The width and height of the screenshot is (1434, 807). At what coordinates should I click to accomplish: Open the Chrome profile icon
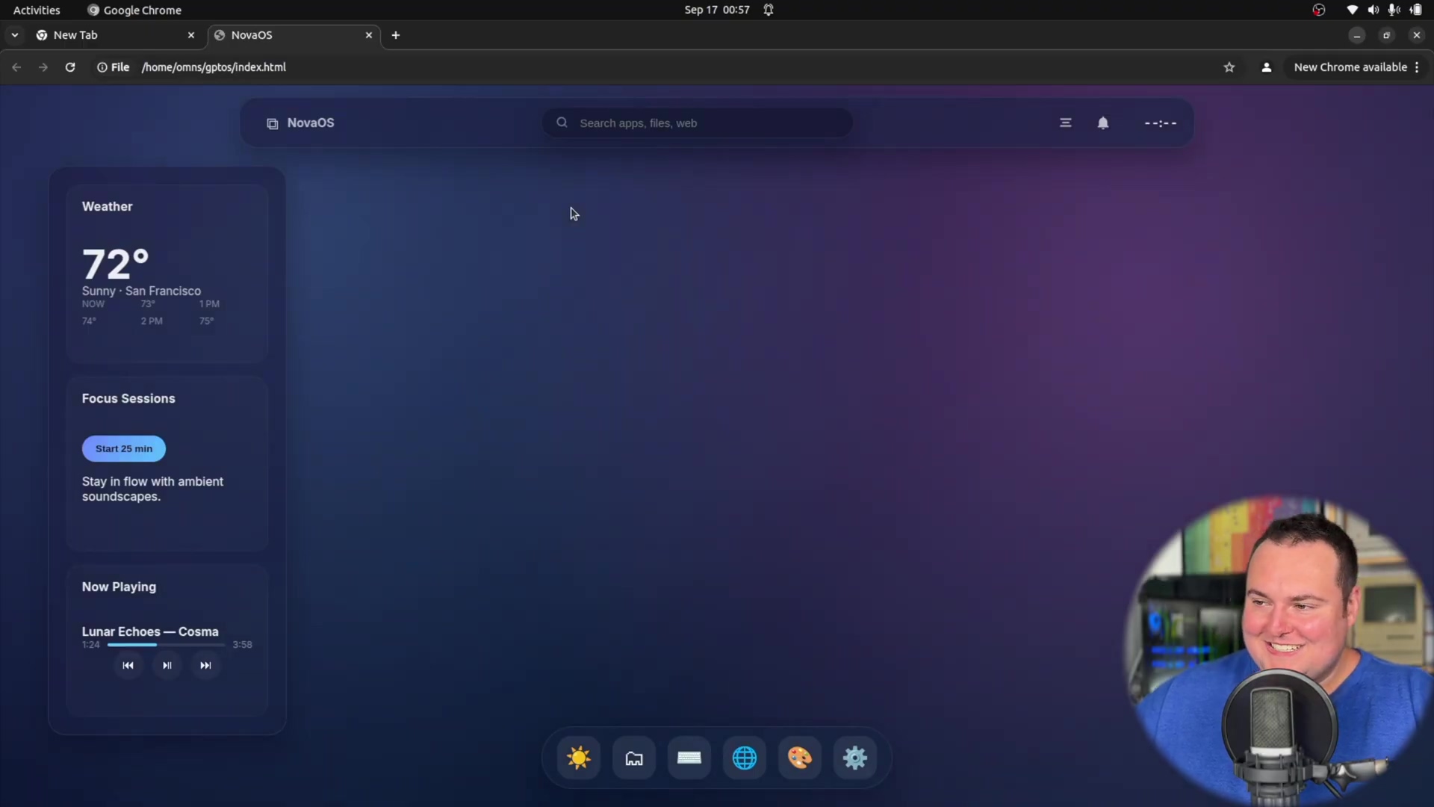pos(1267,67)
